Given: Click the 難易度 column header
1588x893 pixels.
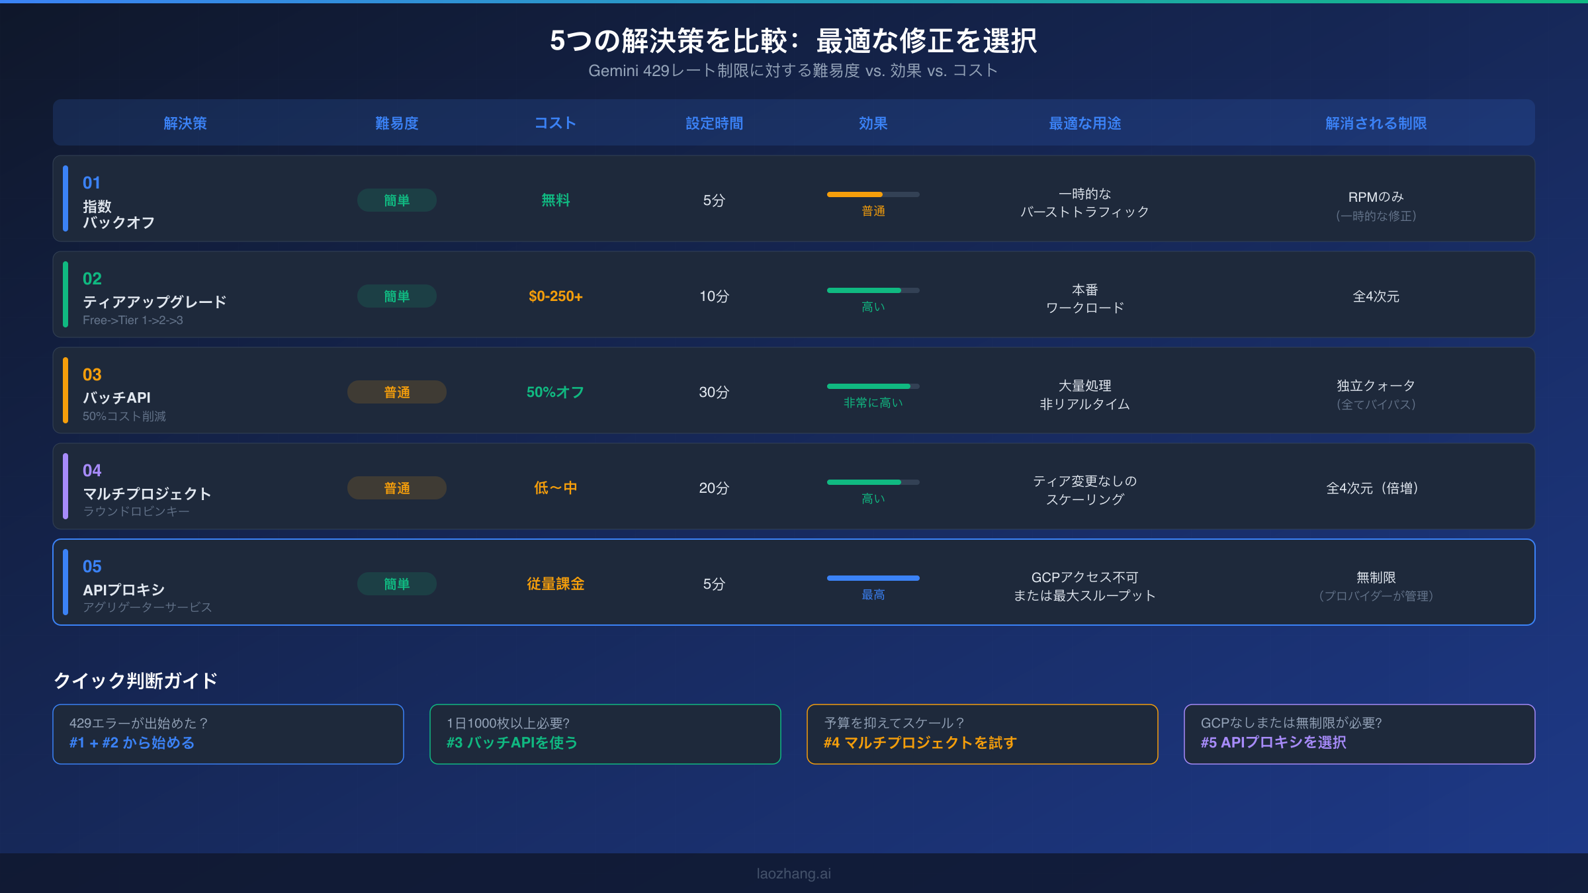Looking at the screenshot, I should pos(396,124).
